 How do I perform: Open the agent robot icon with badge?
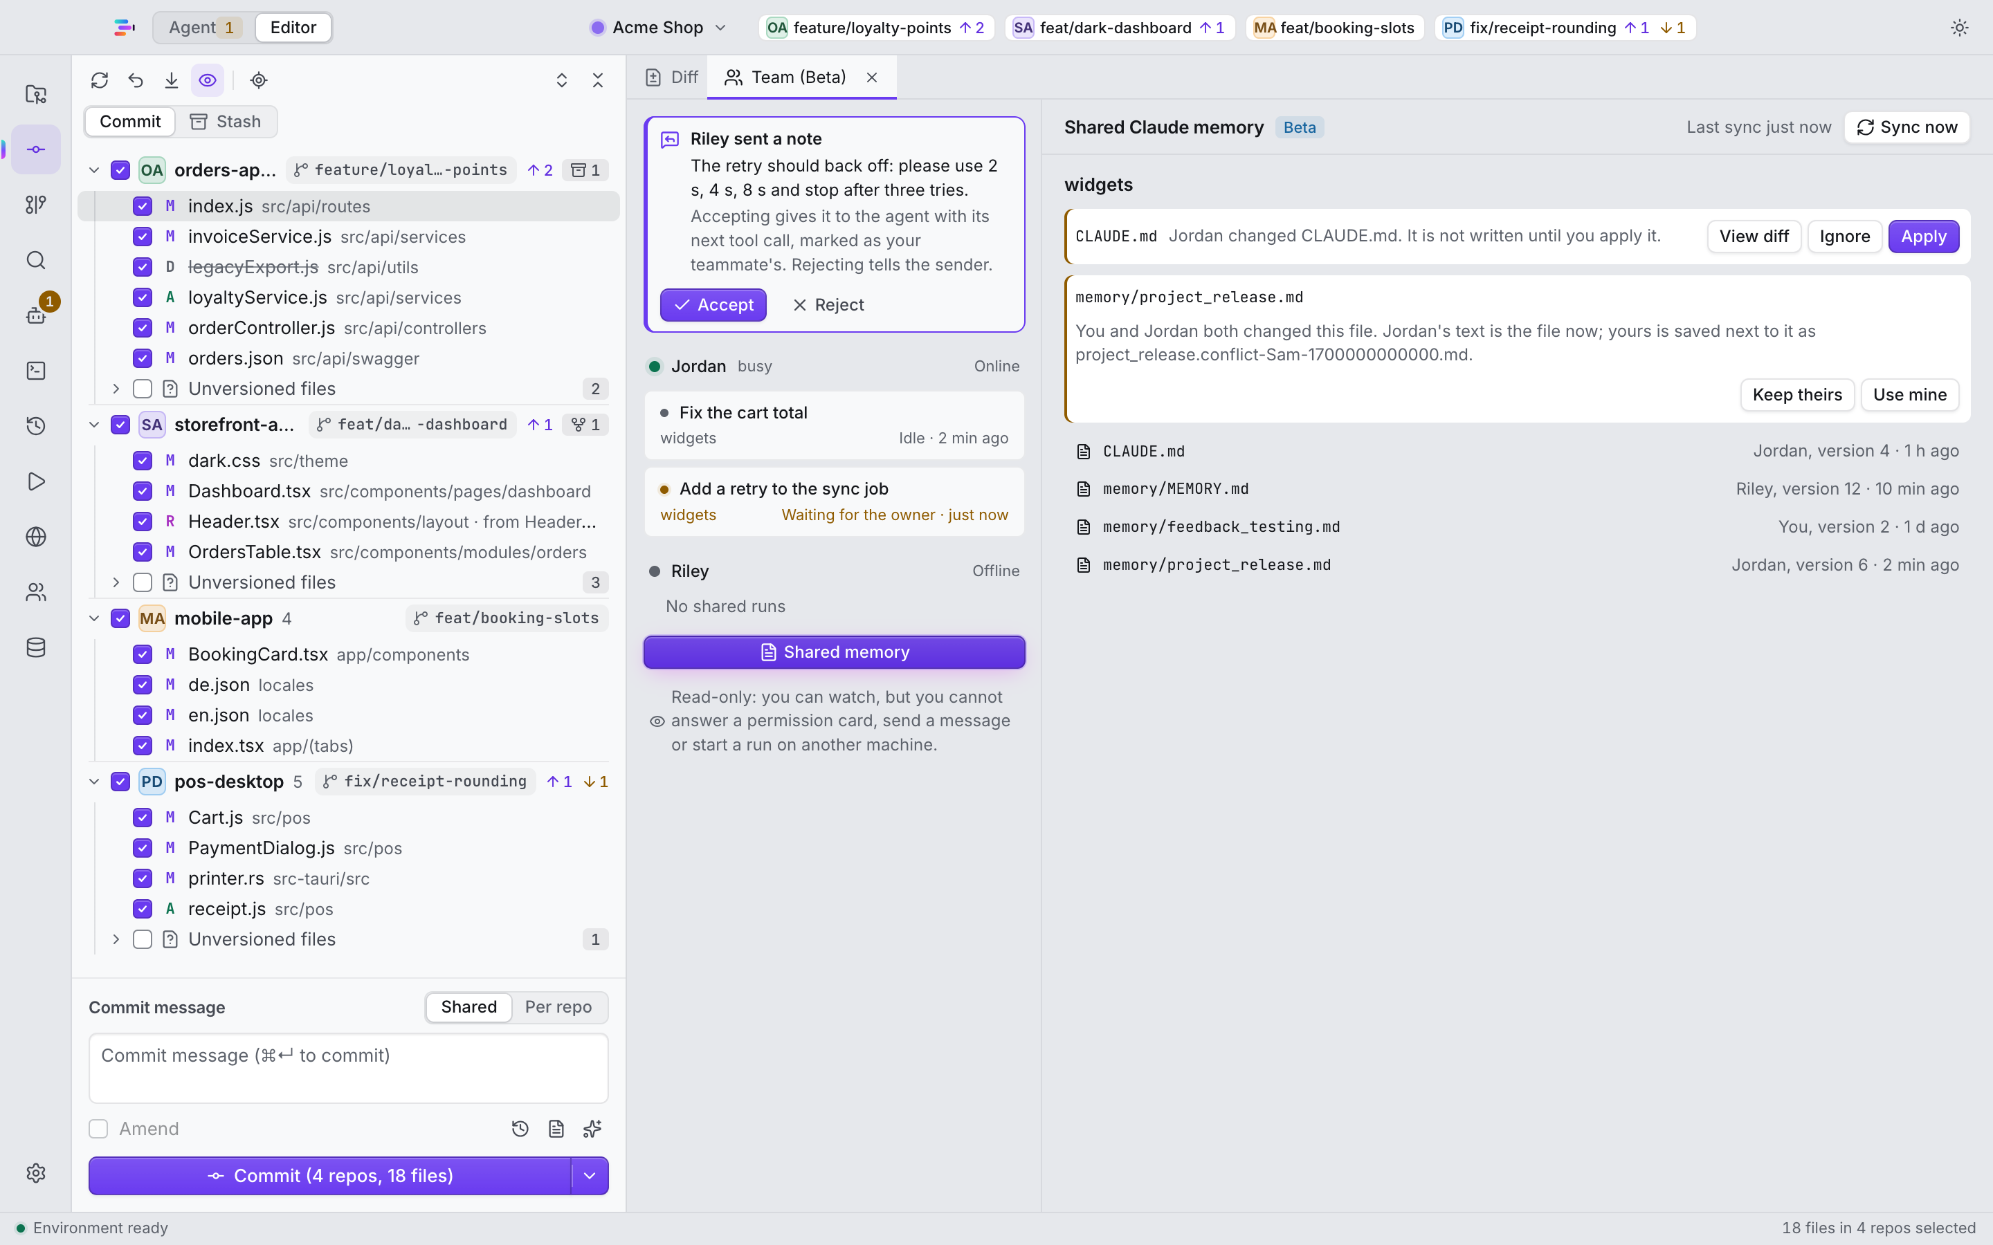point(35,315)
